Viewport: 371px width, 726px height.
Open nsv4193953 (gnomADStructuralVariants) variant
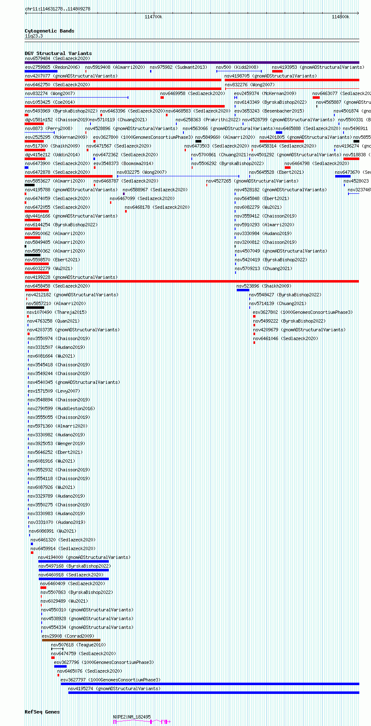click(318, 67)
